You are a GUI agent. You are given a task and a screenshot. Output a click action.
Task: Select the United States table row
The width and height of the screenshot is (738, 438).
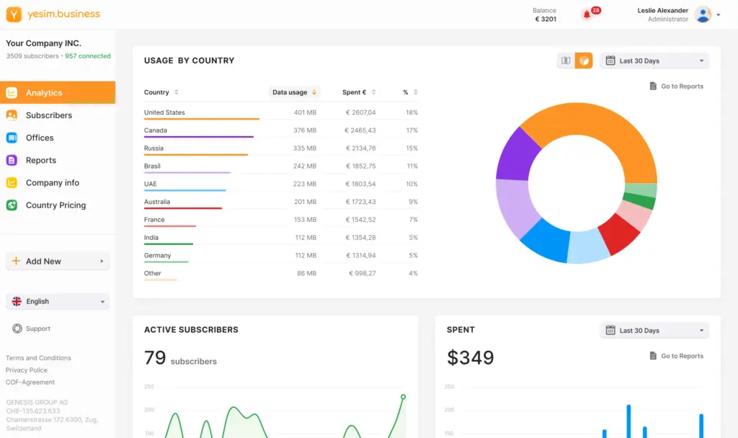(x=281, y=113)
